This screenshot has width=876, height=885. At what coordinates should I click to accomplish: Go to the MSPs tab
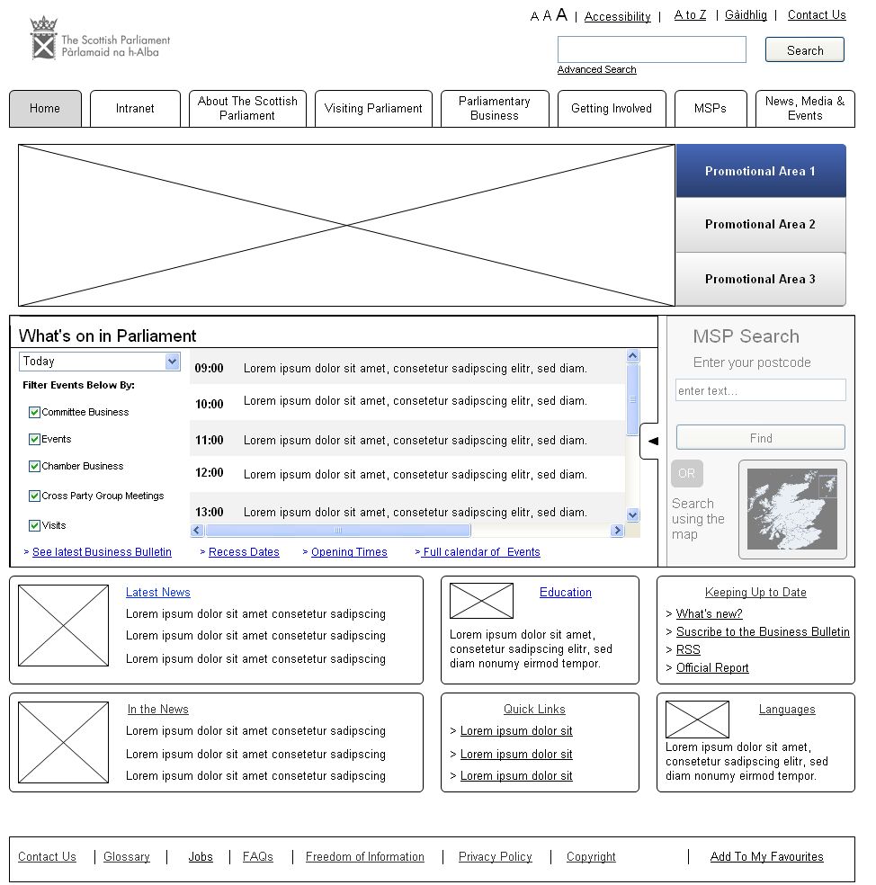click(710, 109)
